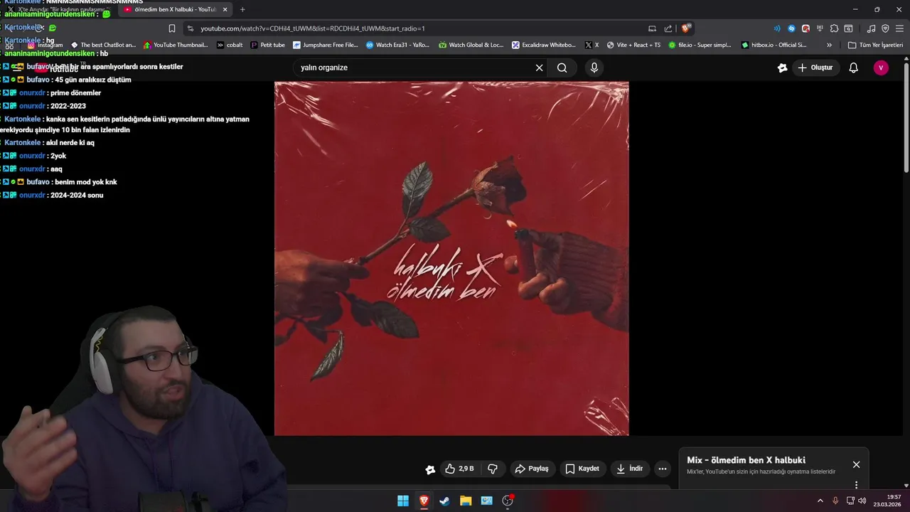This screenshot has height=512, width=910.
Task: Open new browser tab with plus
Action: pos(242,9)
